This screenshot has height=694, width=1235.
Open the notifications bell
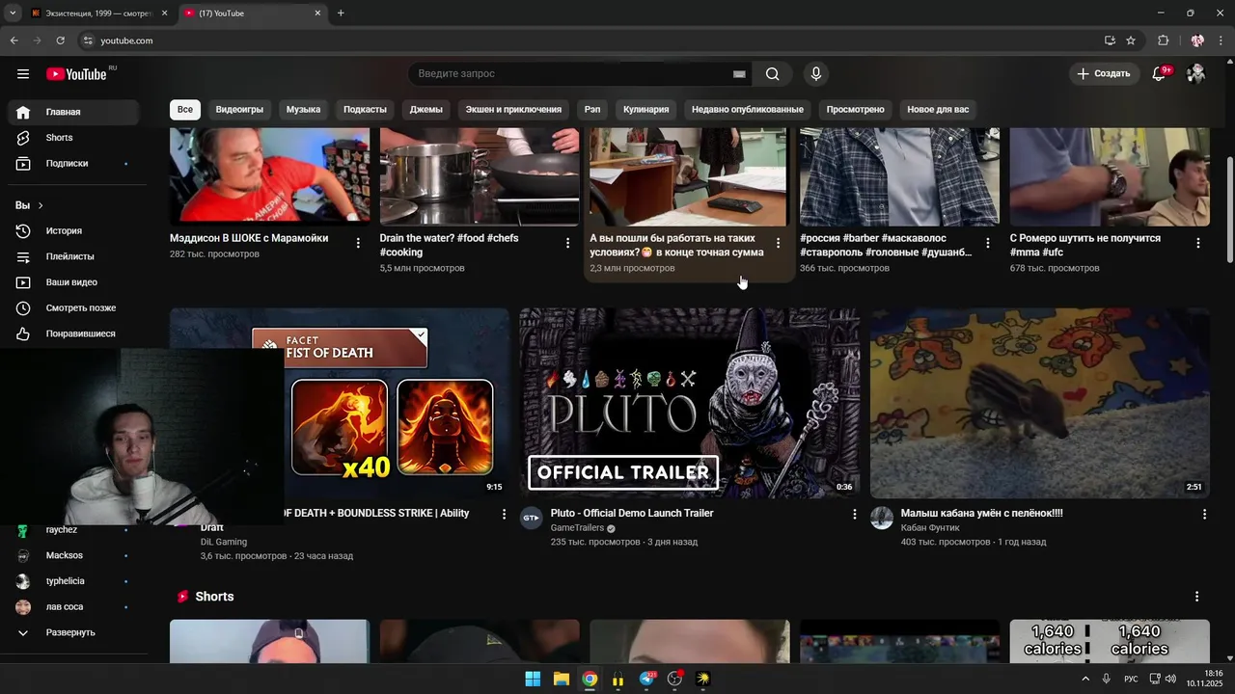pyautogui.click(x=1160, y=73)
